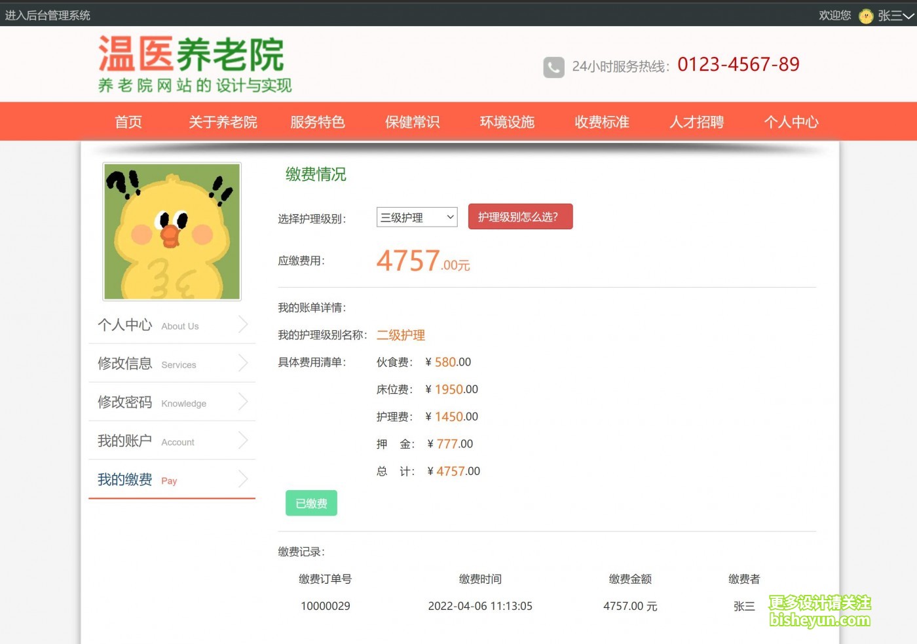
Task: Click the green 已缴费 button
Action: click(x=311, y=503)
